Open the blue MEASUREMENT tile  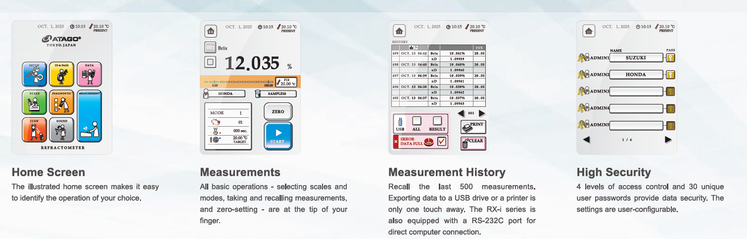tap(90, 116)
